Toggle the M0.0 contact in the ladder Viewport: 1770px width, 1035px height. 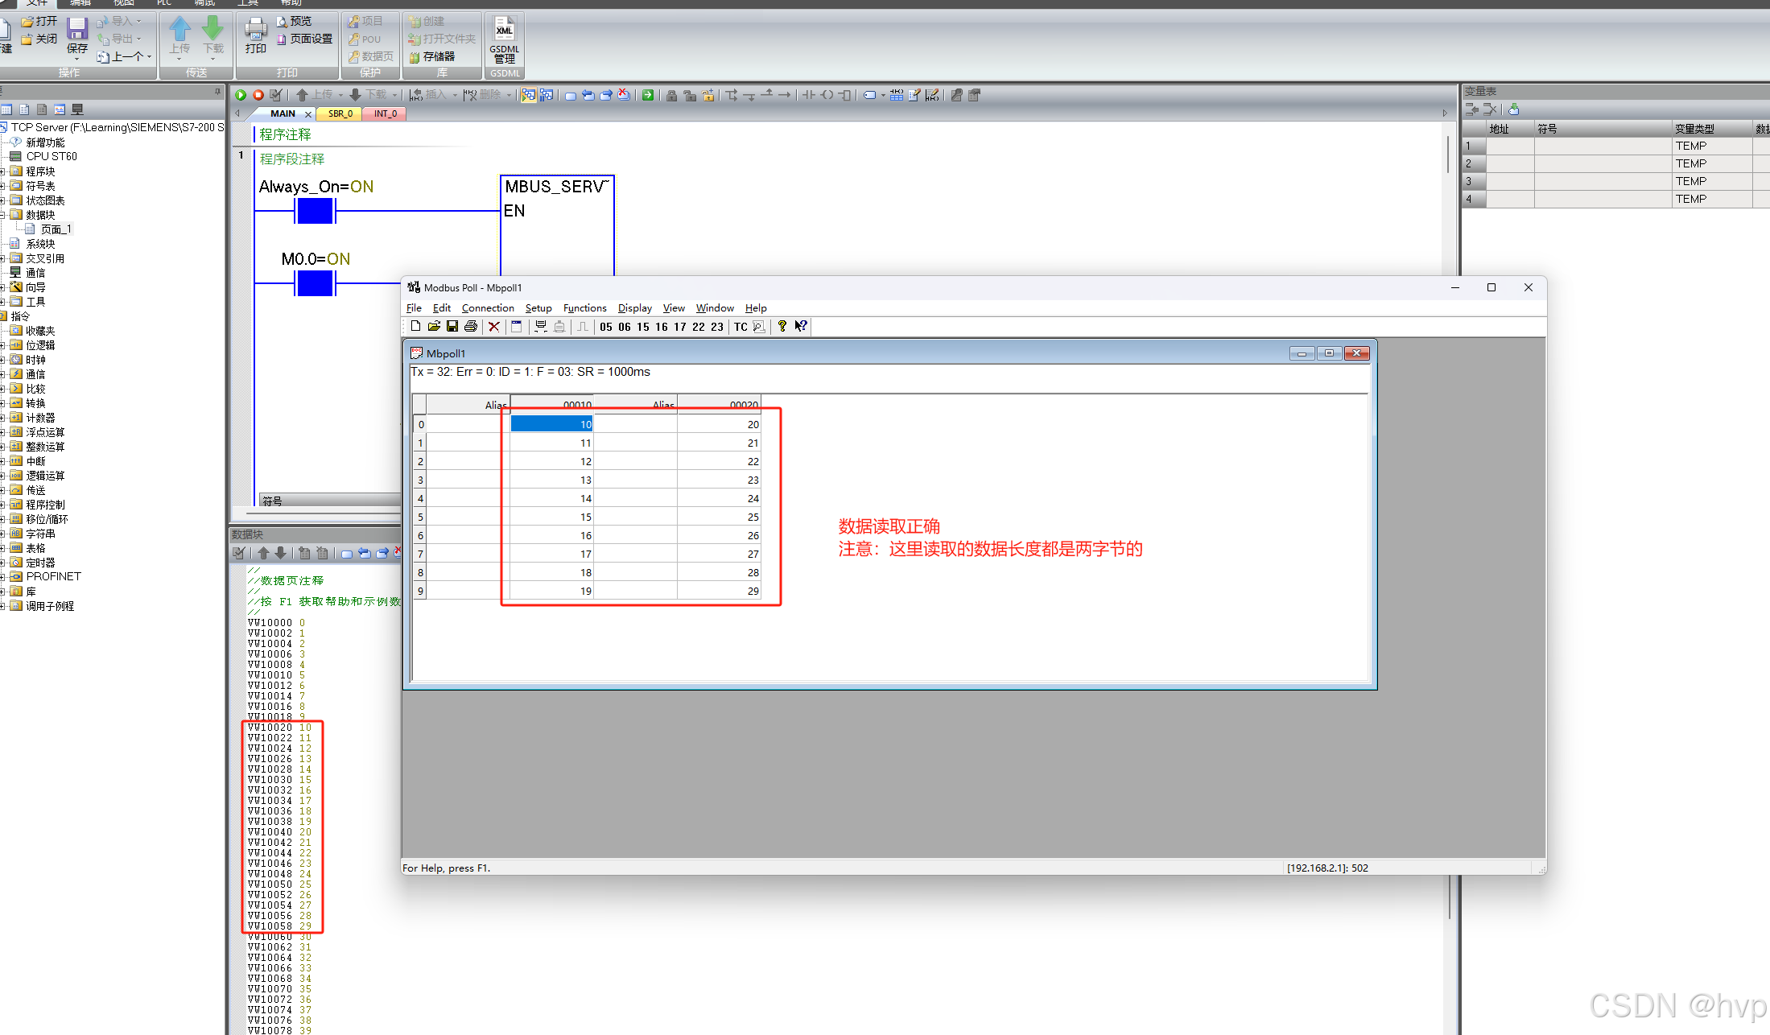(314, 283)
